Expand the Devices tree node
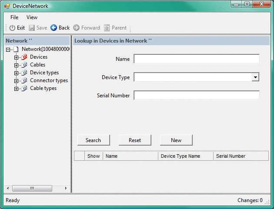 [x=16, y=57]
